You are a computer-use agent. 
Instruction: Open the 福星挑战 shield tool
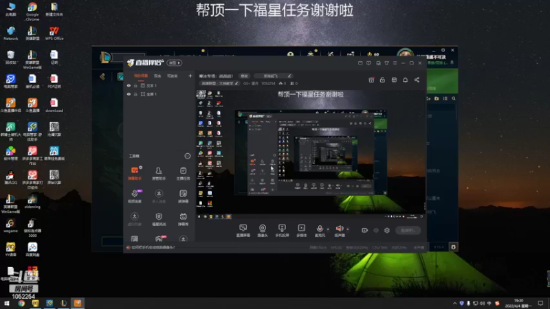(159, 219)
